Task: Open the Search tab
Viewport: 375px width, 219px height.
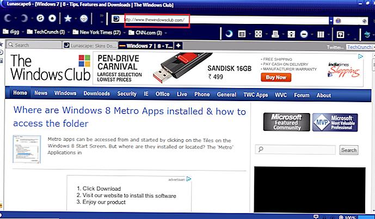Action: 34,45
